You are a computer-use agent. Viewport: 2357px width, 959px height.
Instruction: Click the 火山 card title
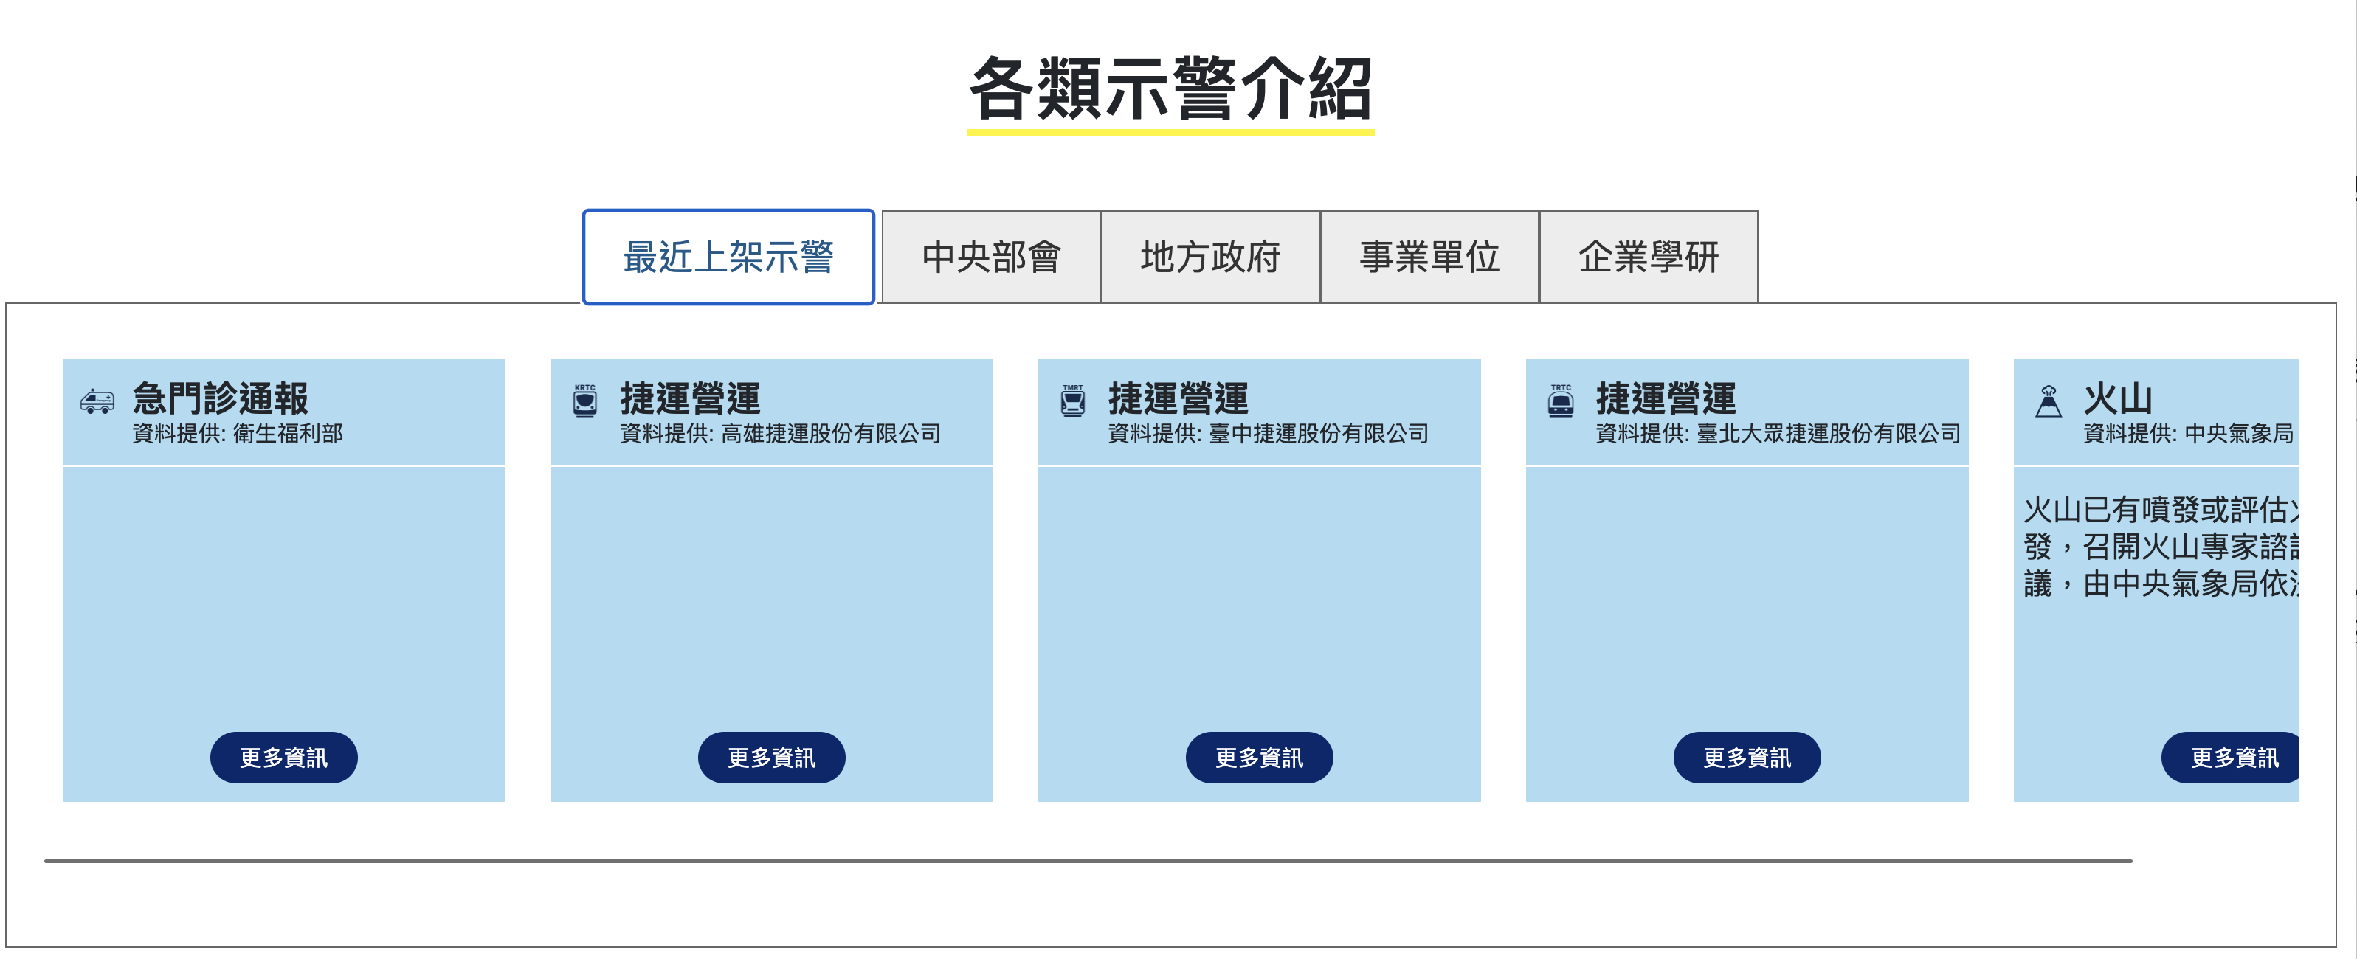click(2117, 398)
